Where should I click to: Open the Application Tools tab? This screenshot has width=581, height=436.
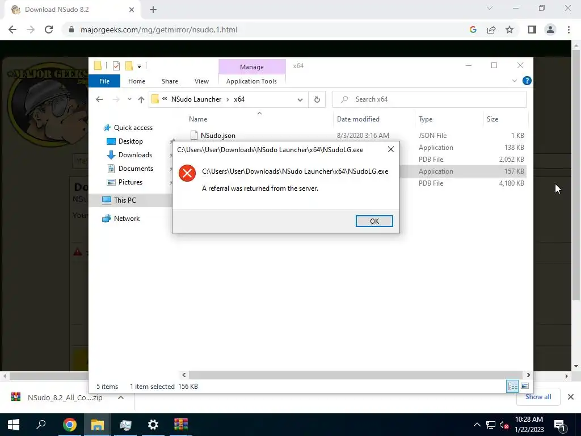click(251, 81)
